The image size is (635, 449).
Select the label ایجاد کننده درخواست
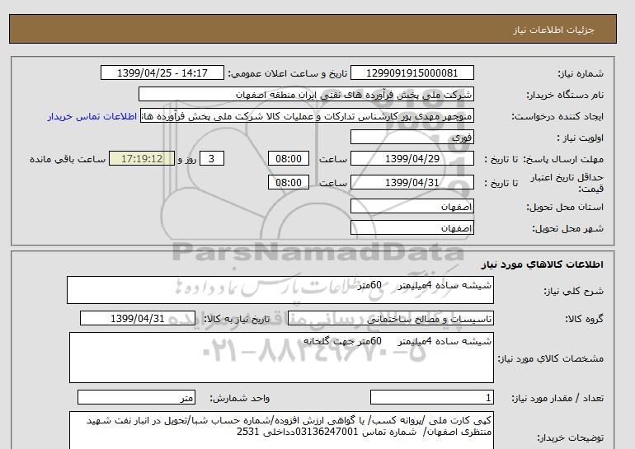coord(557,116)
